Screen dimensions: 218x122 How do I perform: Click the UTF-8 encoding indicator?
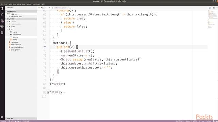click(195, 121)
